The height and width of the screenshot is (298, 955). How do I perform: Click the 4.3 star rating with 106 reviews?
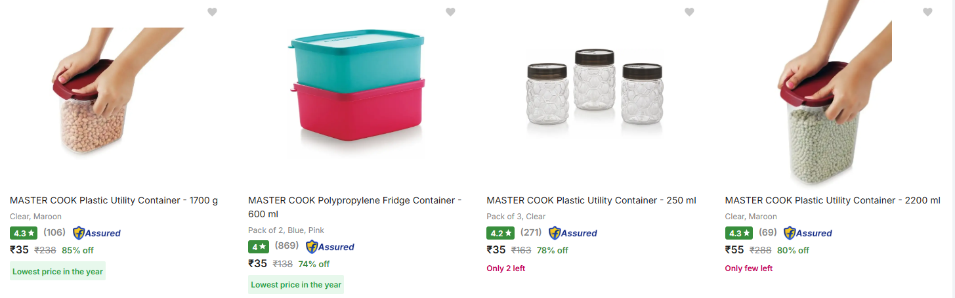point(23,232)
